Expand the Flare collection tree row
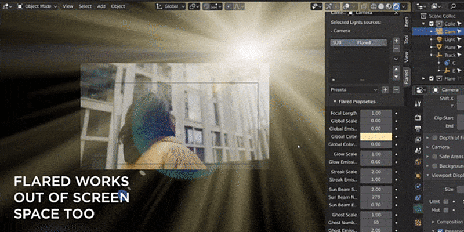This screenshot has height=232, width=464. [x=425, y=78]
